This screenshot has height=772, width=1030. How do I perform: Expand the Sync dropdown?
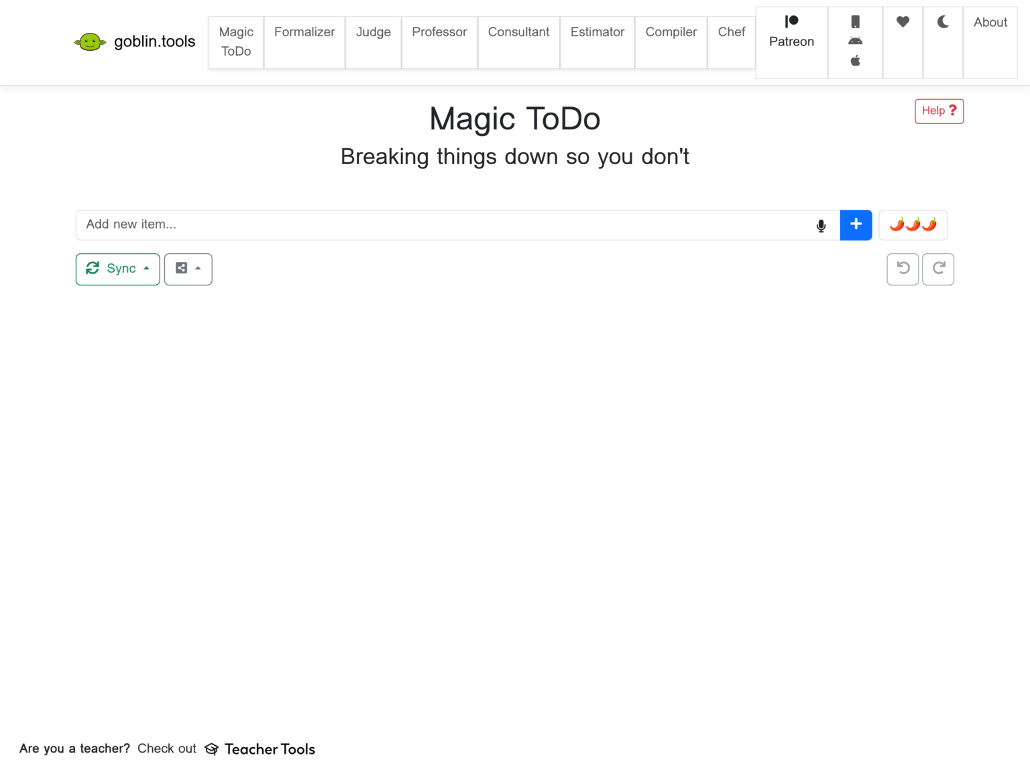click(x=118, y=269)
